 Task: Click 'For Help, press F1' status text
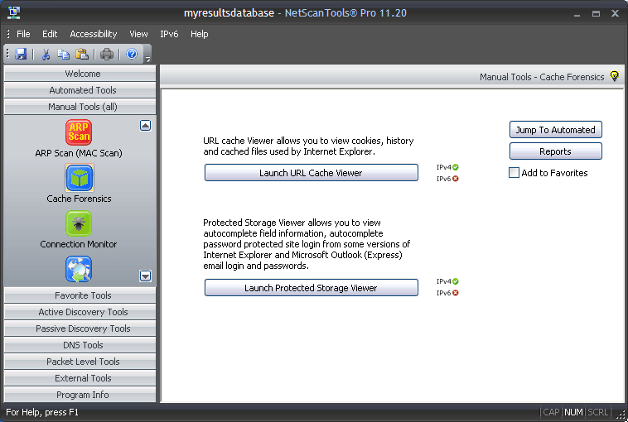point(42,412)
